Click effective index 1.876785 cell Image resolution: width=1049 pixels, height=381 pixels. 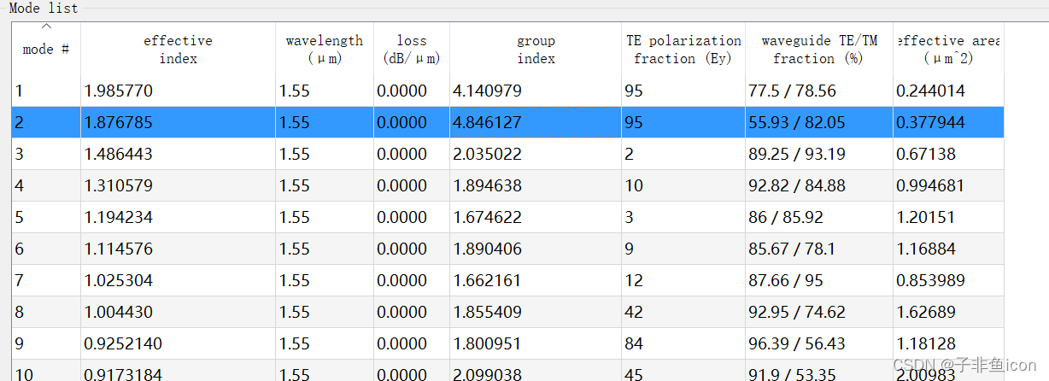pyautogui.click(x=178, y=122)
